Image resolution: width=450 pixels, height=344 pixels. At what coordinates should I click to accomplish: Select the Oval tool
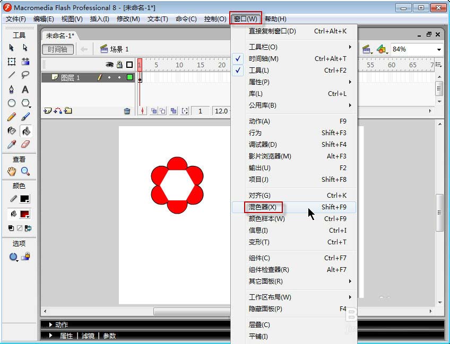coord(12,103)
